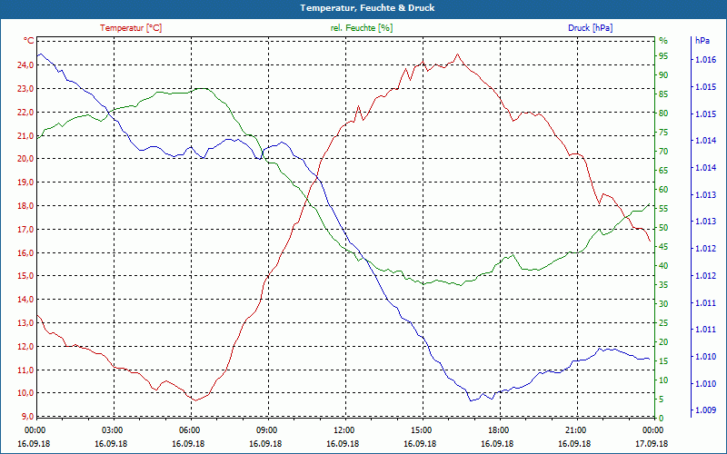Click the "80" humidity axis tick
This screenshot has height=454, width=727.
pyautogui.click(x=663, y=113)
